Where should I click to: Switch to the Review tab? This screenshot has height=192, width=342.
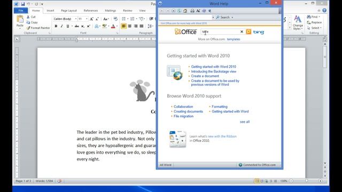(x=128, y=11)
